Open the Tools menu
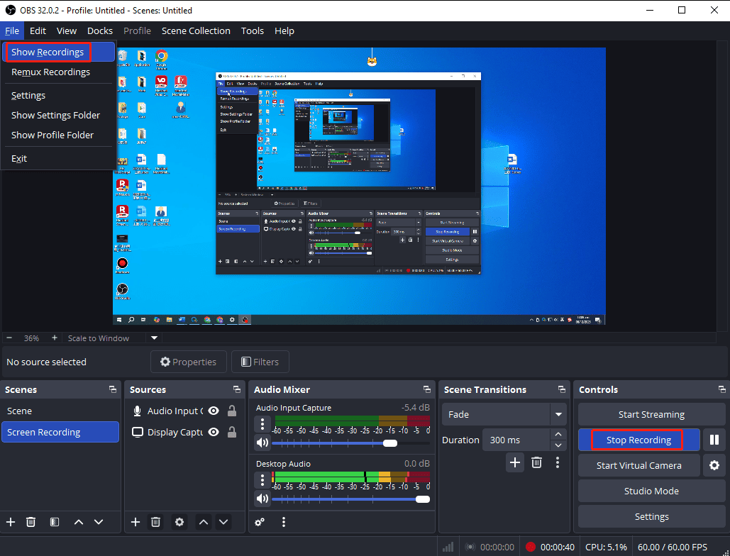730x556 pixels. point(252,30)
